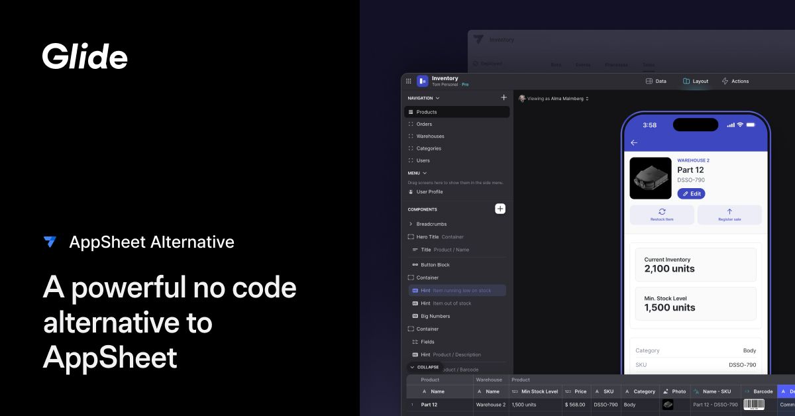The image size is (795, 416).
Task: Tap the back arrow in phone preview
Action: pyautogui.click(x=634, y=142)
